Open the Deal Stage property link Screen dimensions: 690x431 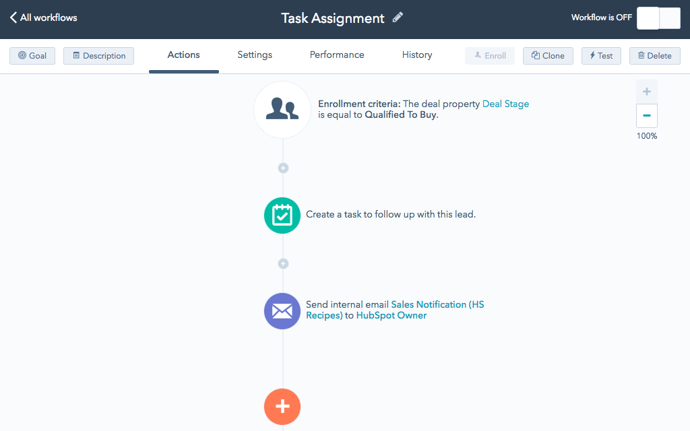[505, 104]
